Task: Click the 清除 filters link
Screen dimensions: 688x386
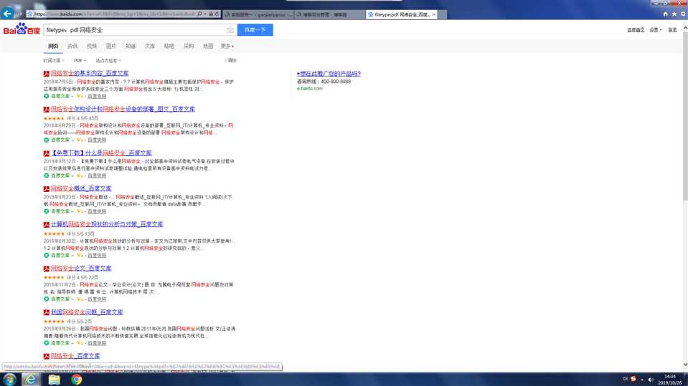Action: 231,60
